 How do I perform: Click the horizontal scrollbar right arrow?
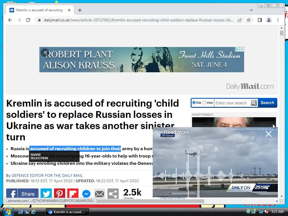tap(277, 201)
